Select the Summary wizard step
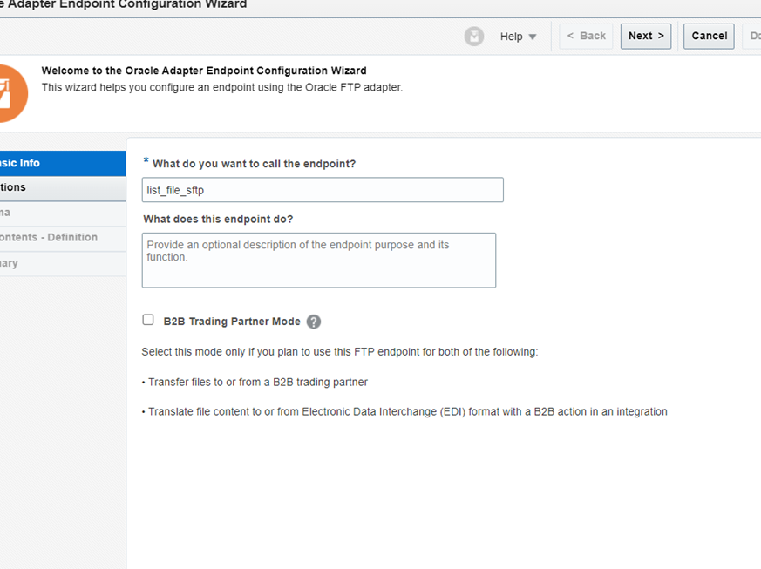 click(x=63, y=263)
